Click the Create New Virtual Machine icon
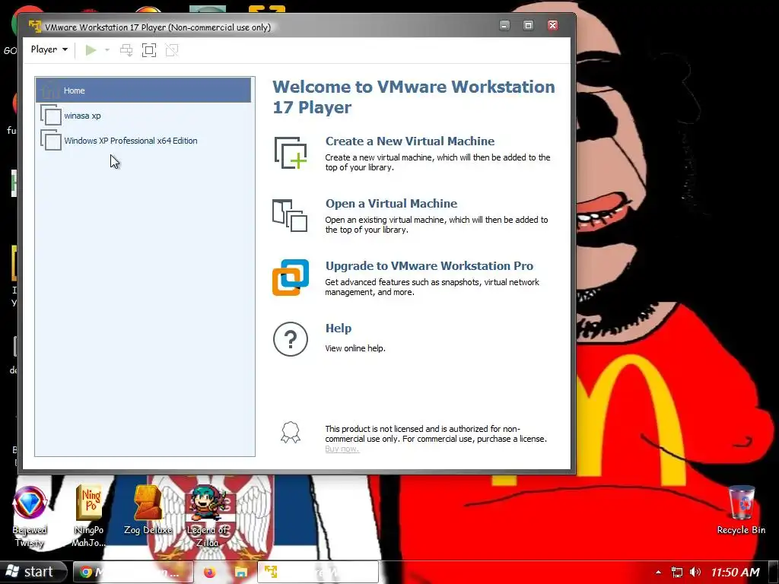The width and height of the screenshot is (779, 584). click(x=291, y=153)
